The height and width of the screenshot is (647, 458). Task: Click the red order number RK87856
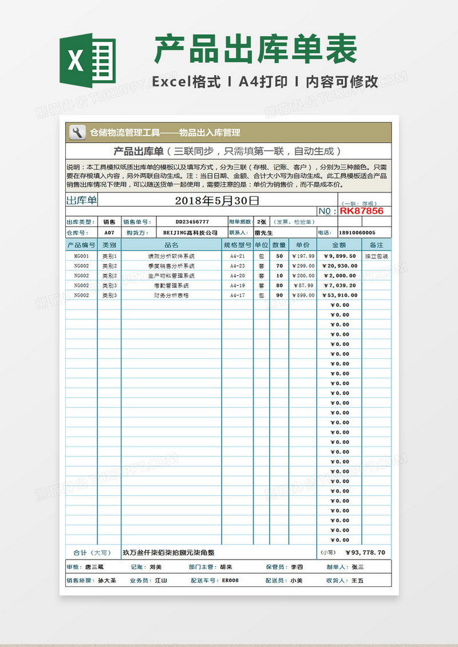pos(361,211)
